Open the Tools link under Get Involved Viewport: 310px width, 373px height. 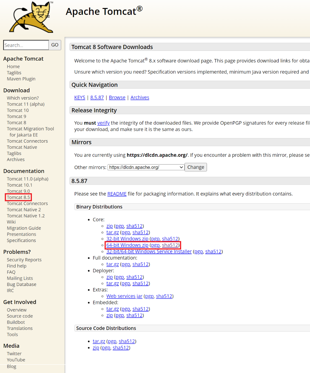[x=12, y=335]
